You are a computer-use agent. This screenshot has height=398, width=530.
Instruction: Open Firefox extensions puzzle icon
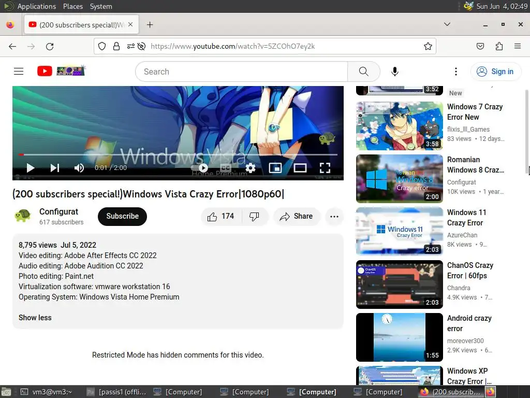499,46
